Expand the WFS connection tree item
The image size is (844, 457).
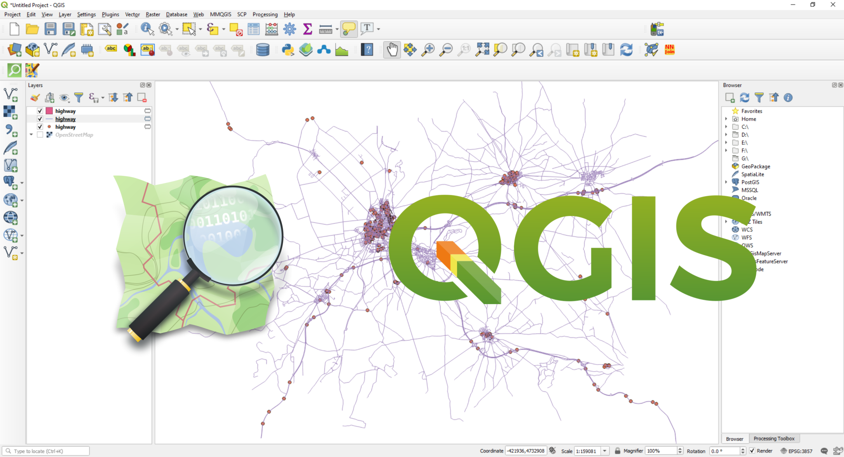[x=726, y=237]
